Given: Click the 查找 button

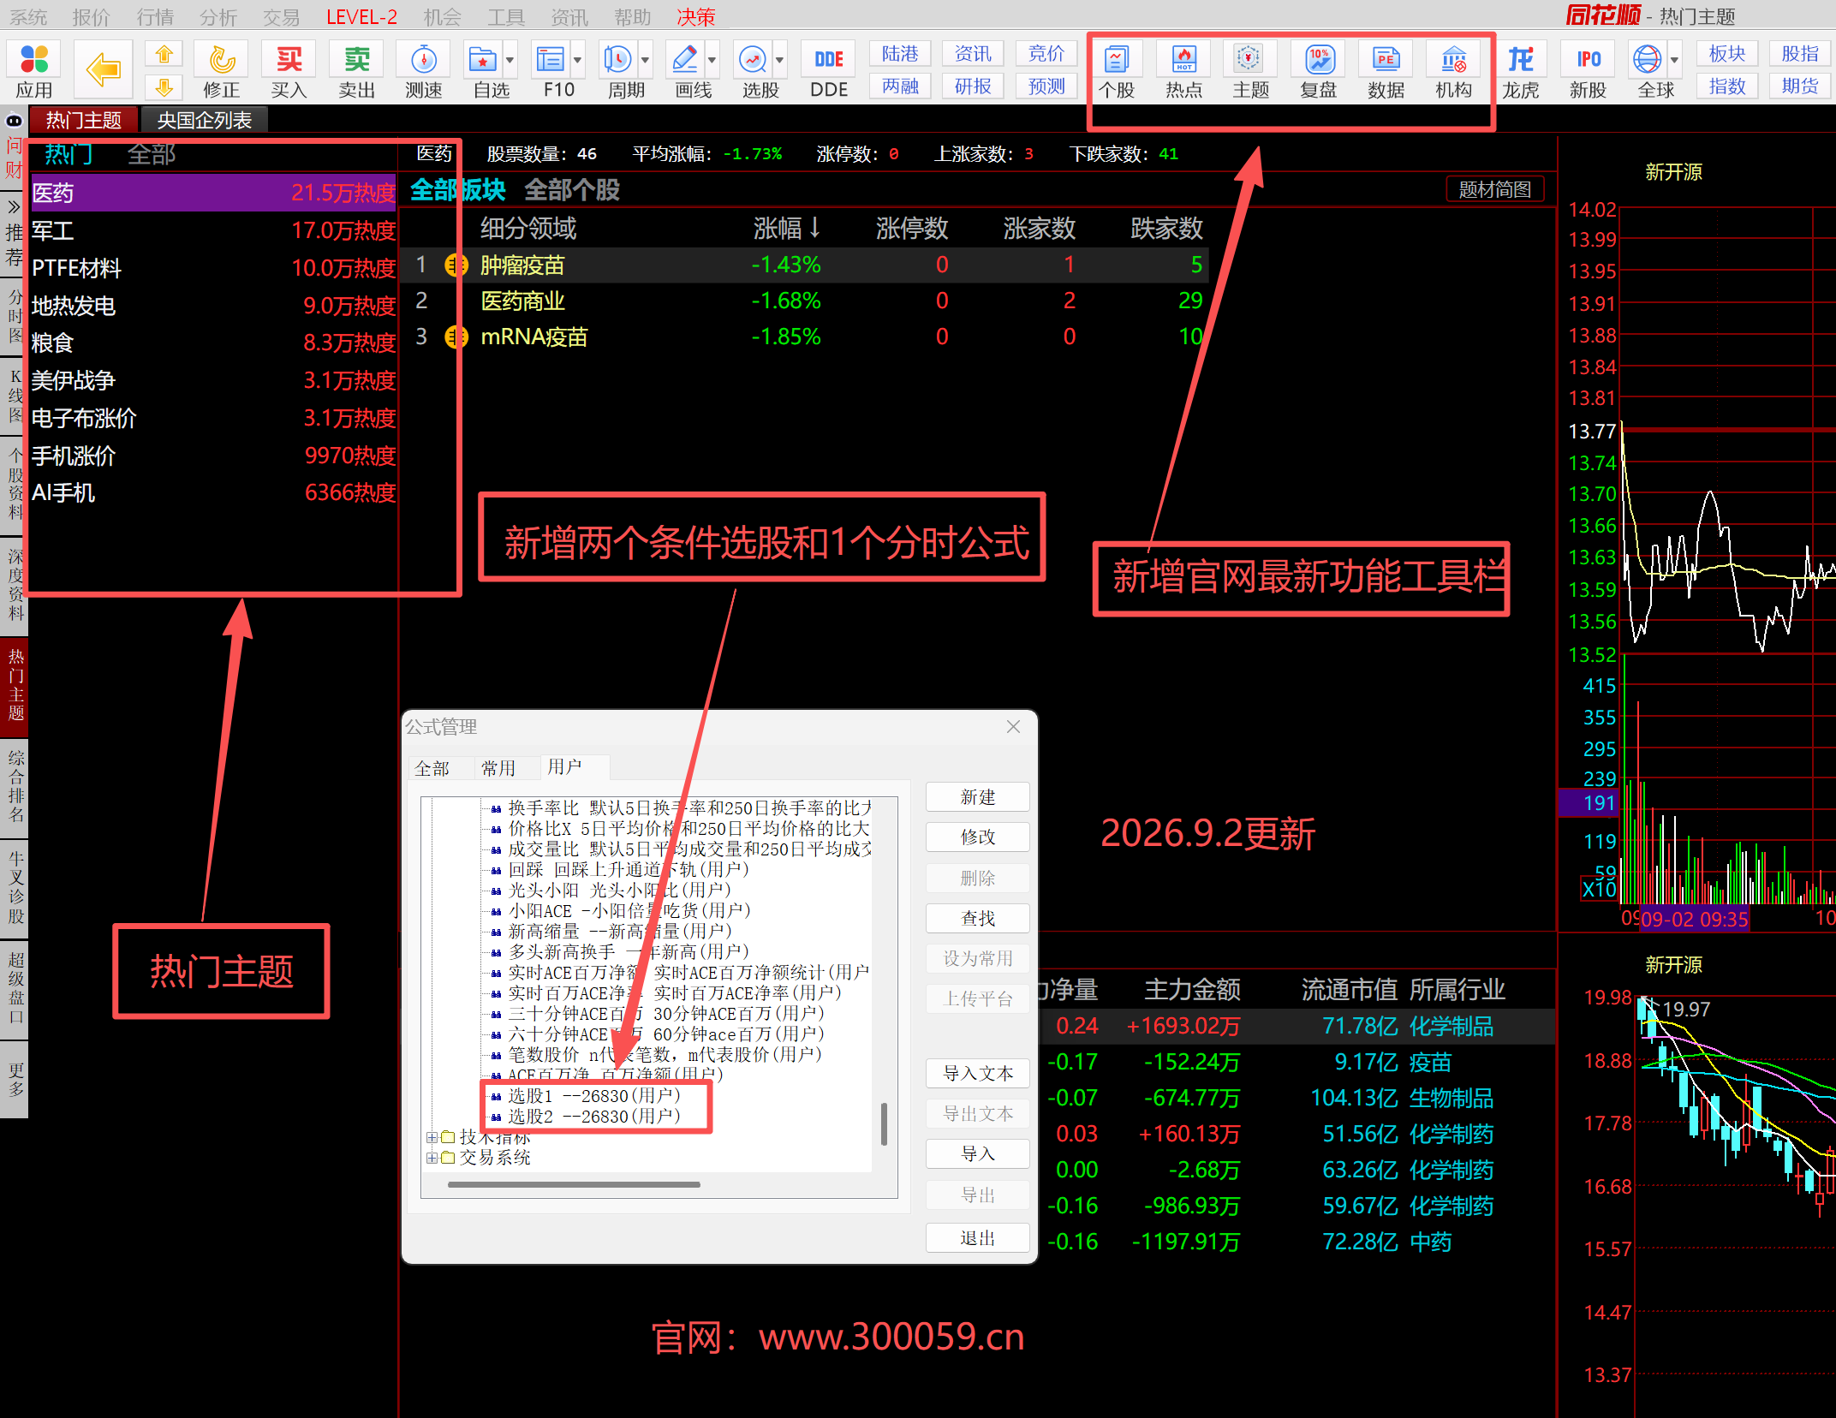Looking at the screenshot, I should tap(977, 919).
